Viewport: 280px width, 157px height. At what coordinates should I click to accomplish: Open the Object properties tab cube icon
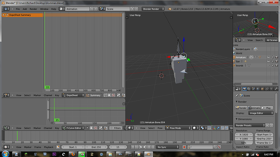[262, 89]
